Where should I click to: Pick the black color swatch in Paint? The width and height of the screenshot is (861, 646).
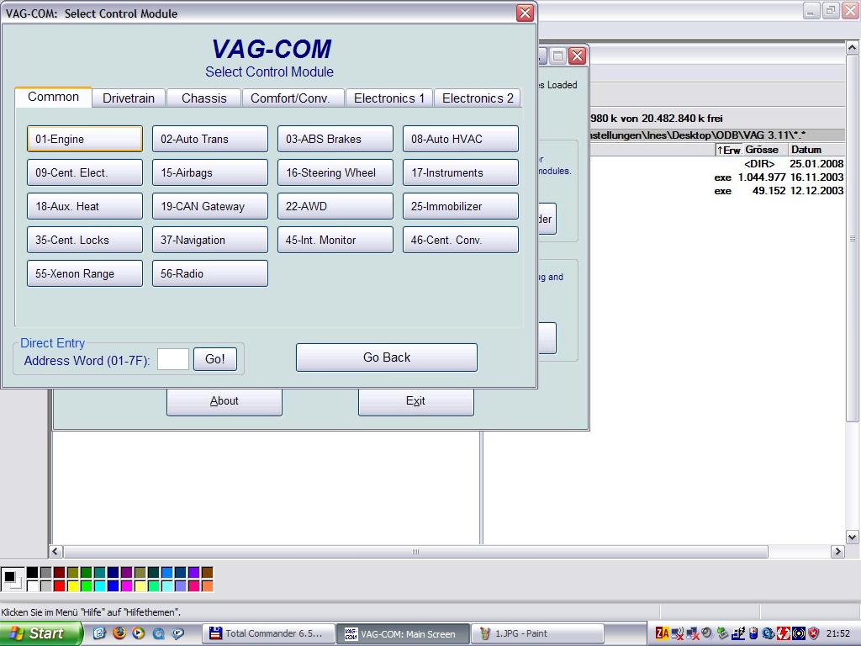click(33, 572)
